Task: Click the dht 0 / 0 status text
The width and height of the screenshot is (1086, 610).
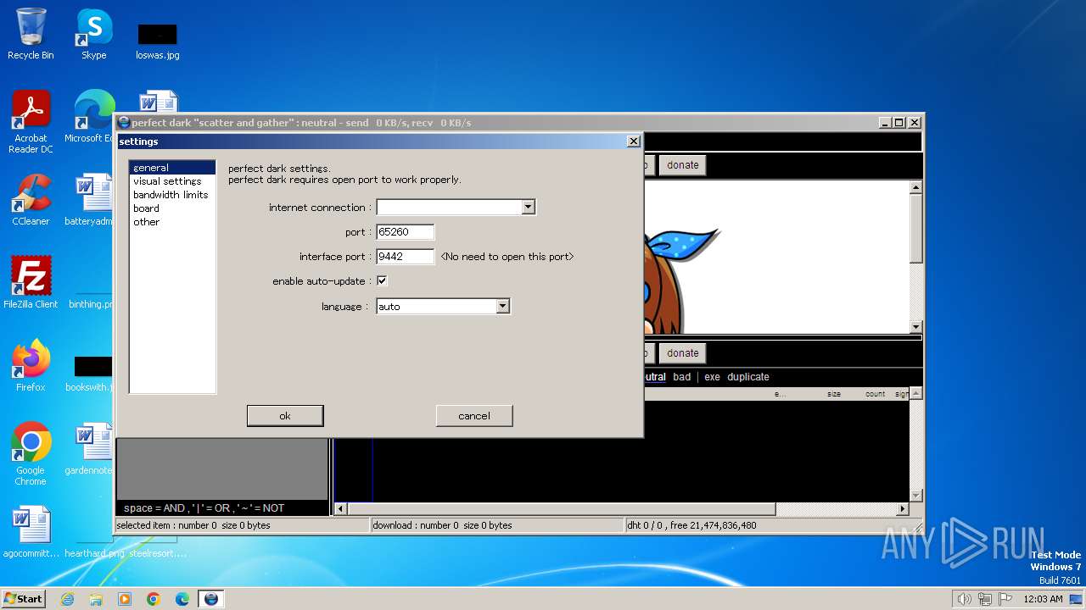Action: (691, 525)
